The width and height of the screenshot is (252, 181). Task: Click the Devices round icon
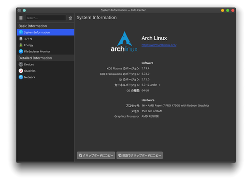[21, 64]
